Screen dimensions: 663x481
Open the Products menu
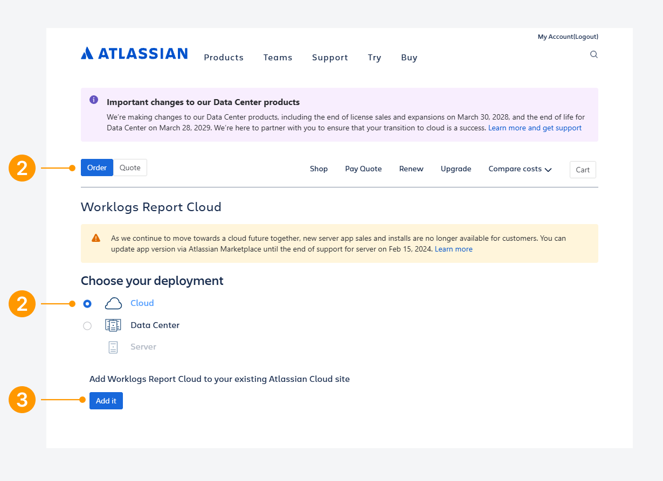224,58
